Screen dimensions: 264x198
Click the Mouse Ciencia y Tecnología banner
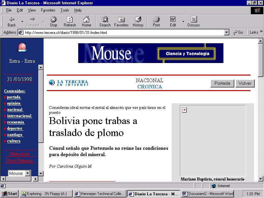tap(151, 53)
